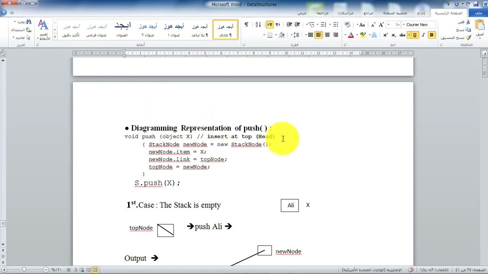Screen dimensions: 488x274
Task: Open the font size dropdown
Action: (x=388, y=25)
